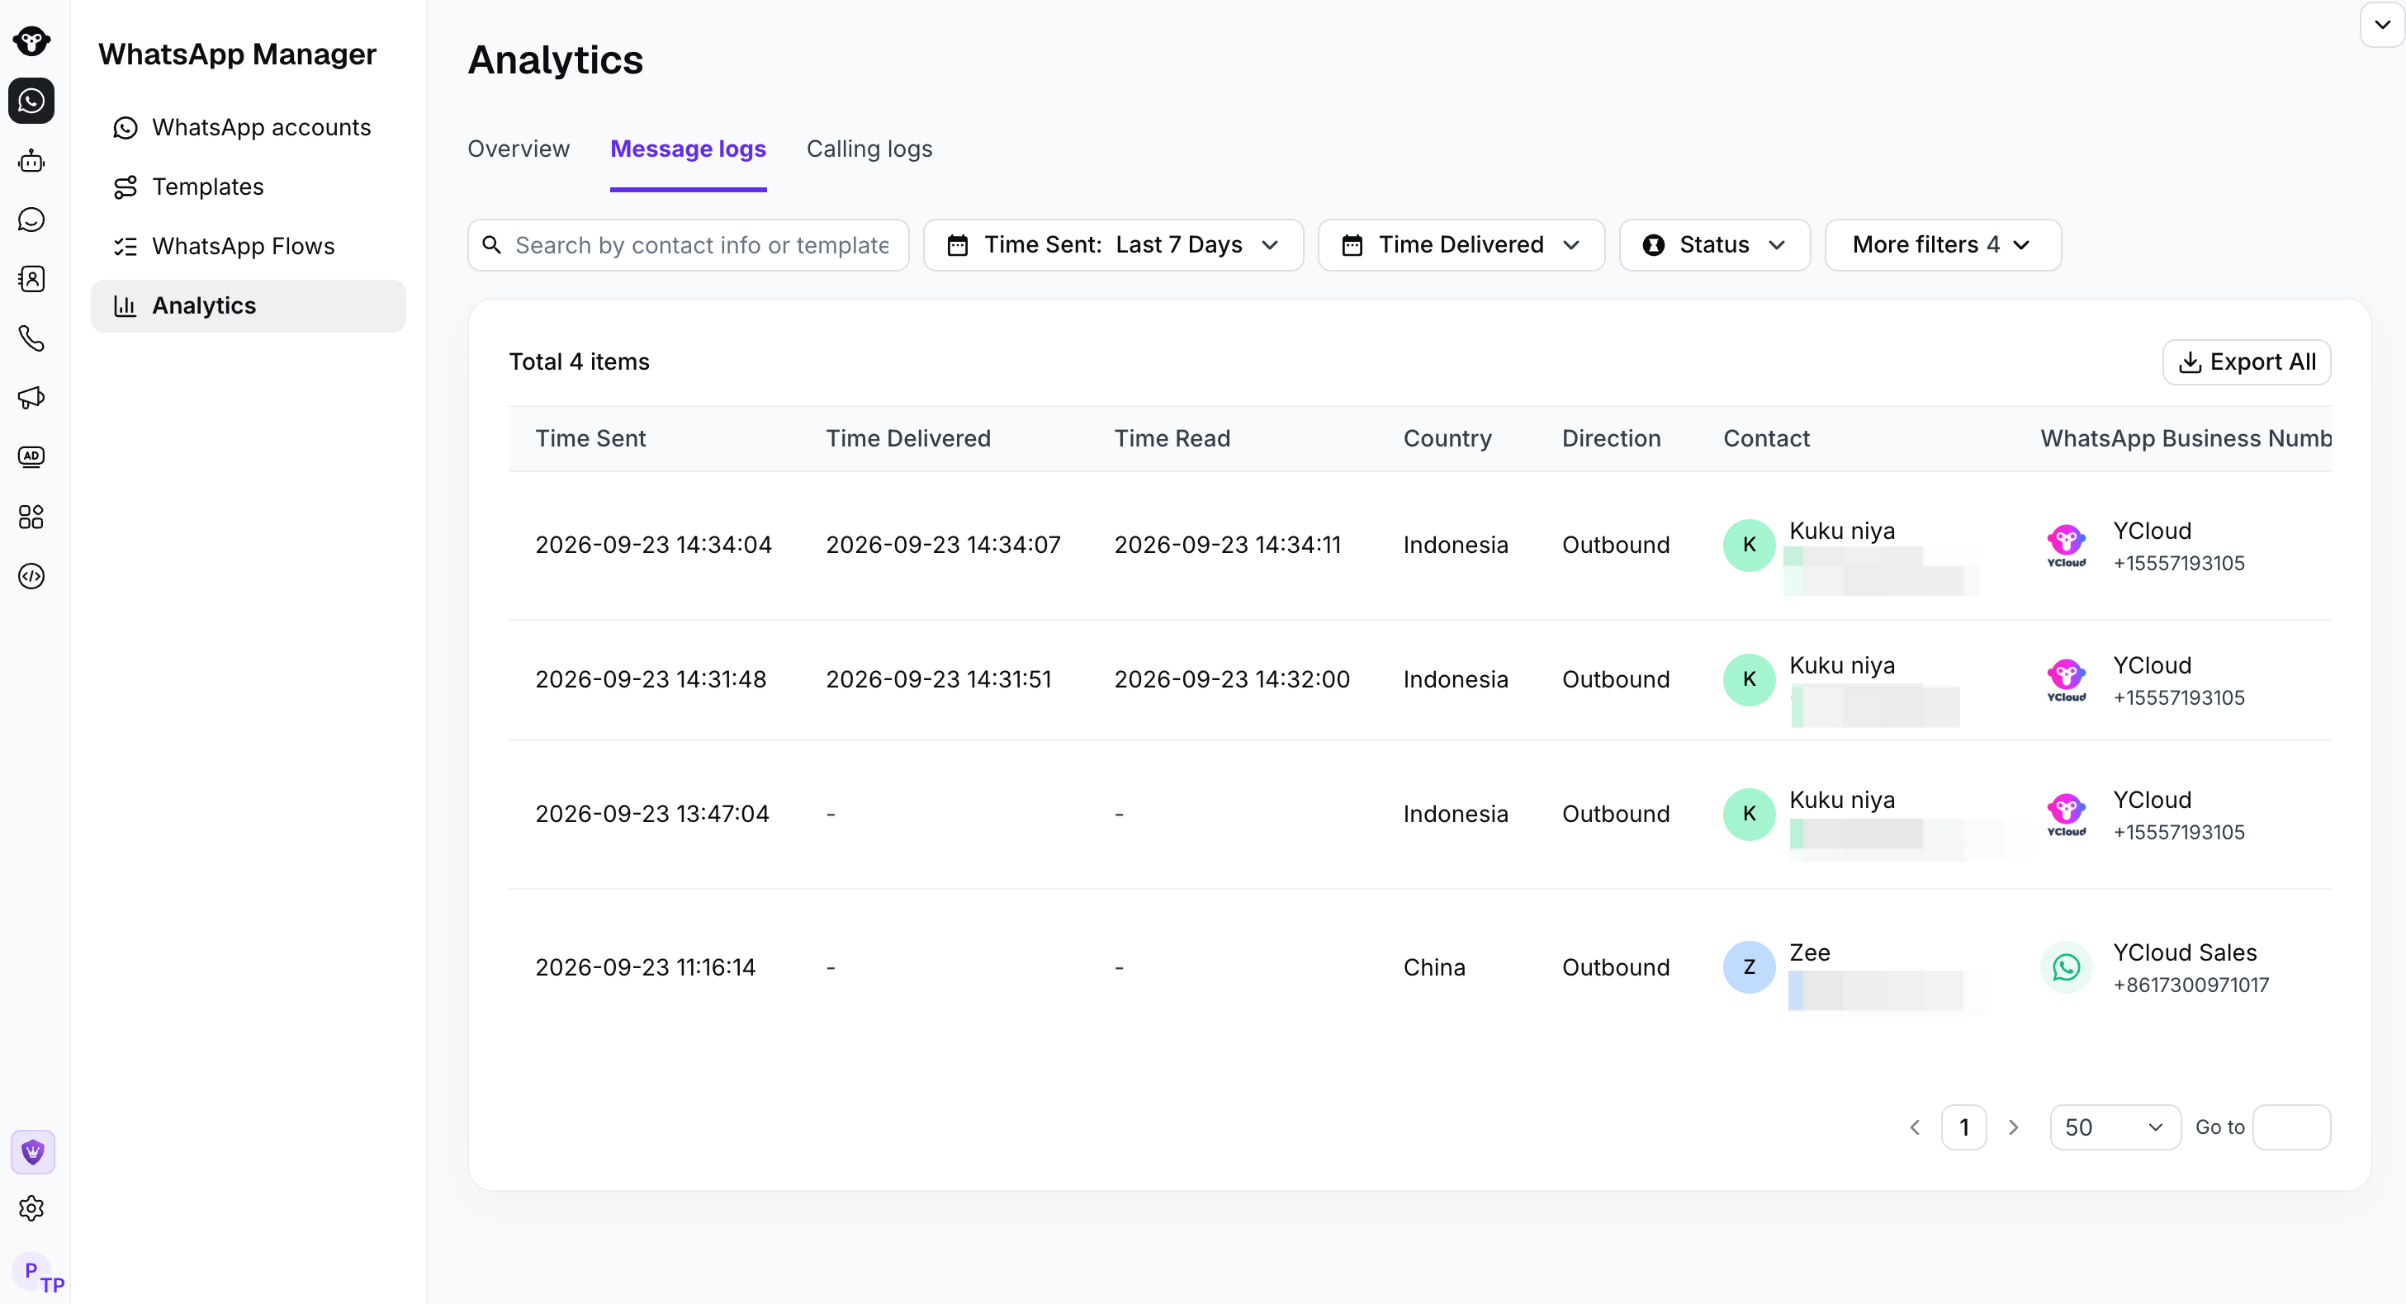Select Analytics in the sidebar
The height and width of the screenshot is (1304, 2406).
tap(249, 306)
